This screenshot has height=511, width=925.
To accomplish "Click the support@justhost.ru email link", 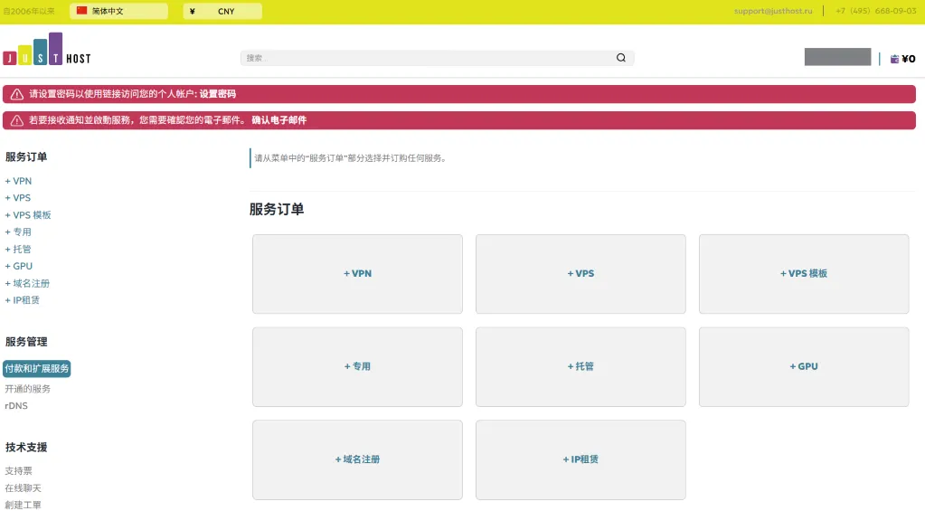I will click(x=773, y=11).
